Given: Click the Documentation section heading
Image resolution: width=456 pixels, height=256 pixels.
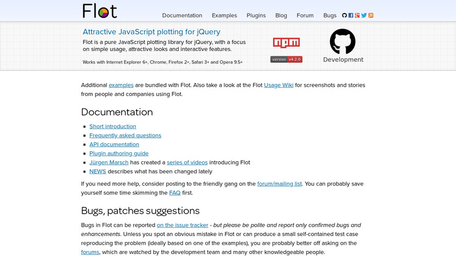Looking at the screenshot, I should pos(117,112).
